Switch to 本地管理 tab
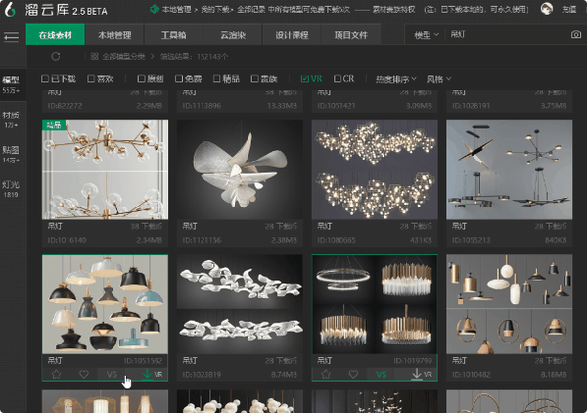 pos(114,35)
